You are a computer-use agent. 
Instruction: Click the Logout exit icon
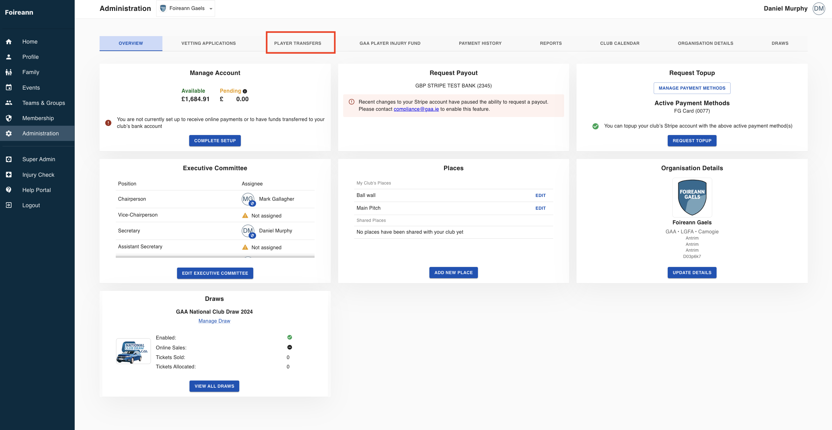(9, 205)
